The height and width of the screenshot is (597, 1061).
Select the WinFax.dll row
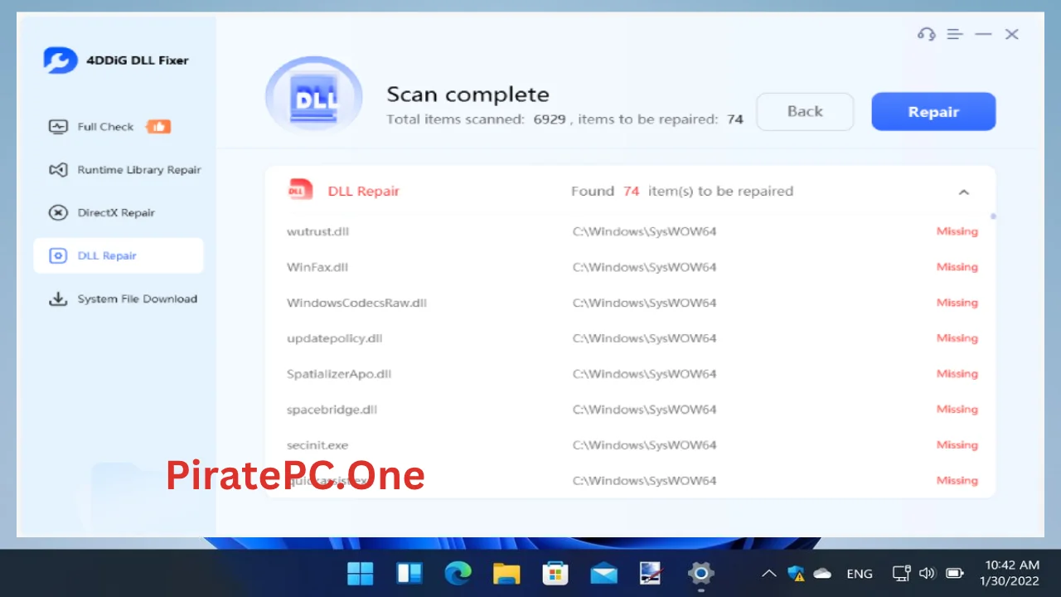(631, 267)
